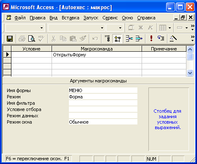Click the Print icon in toolbar

pyautogui.click(x=22, y=38)
